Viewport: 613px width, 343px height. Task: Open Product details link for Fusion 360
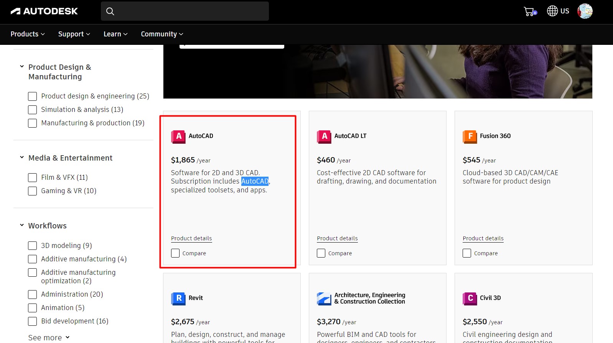[483, 238]
